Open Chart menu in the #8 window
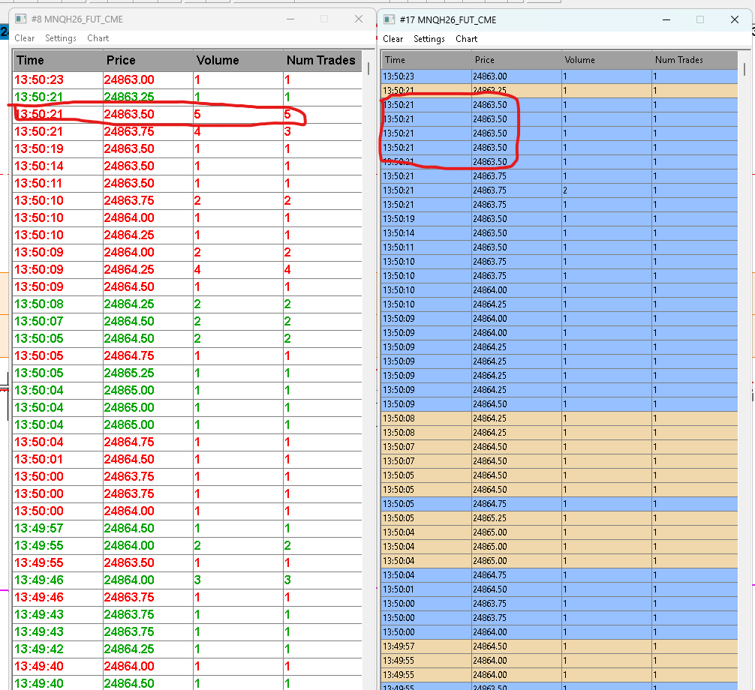This screenshot has width=755, height=690. tap(98, 38)
